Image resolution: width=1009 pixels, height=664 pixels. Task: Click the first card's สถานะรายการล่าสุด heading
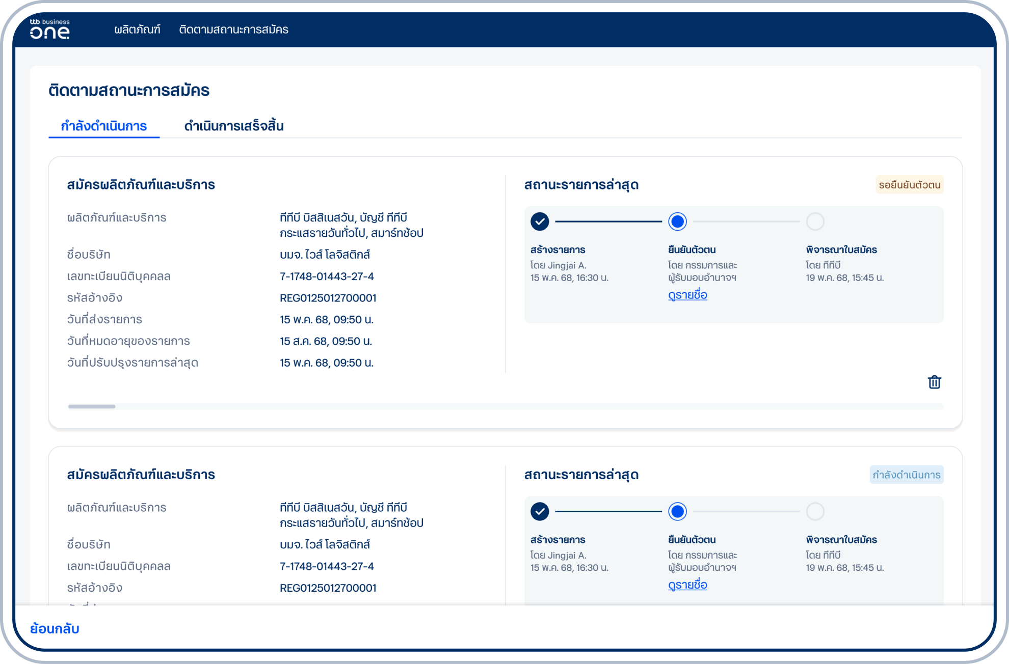coord(581,185)
